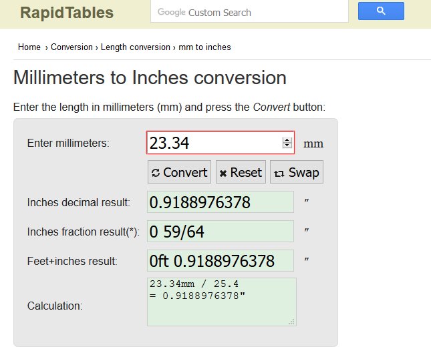Click the Convert button refresh icon
431x351 pixels.
pos(156,173)
